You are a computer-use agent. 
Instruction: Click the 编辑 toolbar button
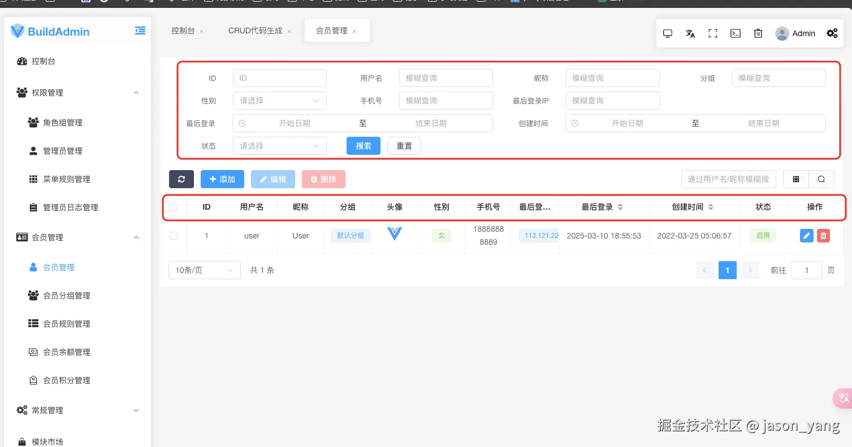(273, 179)
